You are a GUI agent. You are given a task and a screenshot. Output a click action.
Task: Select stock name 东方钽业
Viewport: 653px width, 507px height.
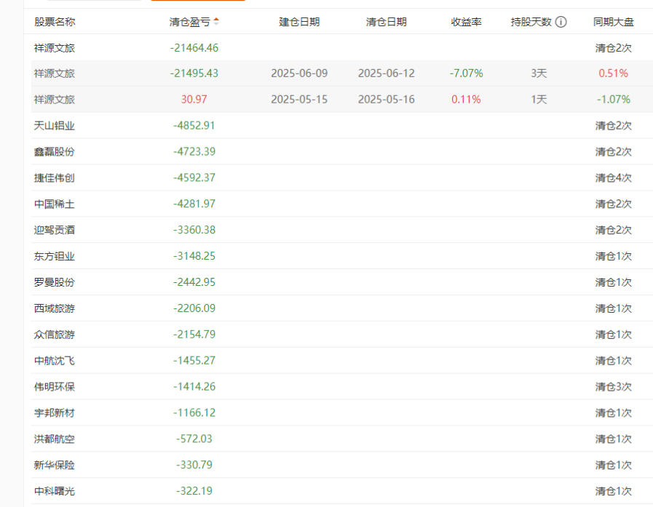(x=55, y=256)
